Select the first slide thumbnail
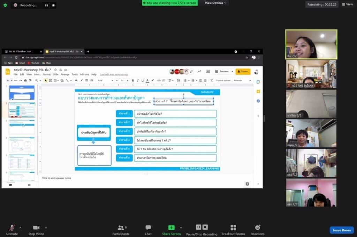The height and width of the screenshot is (237, 357). 22,92
